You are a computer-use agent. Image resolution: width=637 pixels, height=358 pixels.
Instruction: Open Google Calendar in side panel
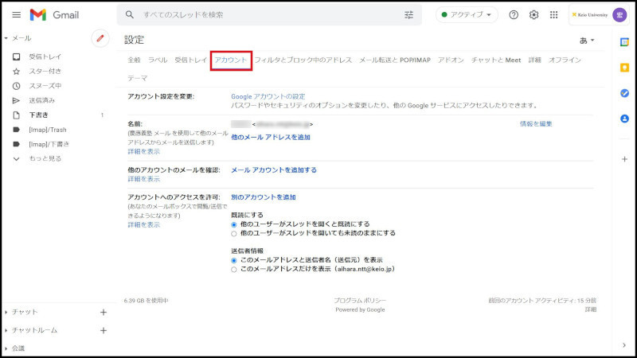point(624,42)
